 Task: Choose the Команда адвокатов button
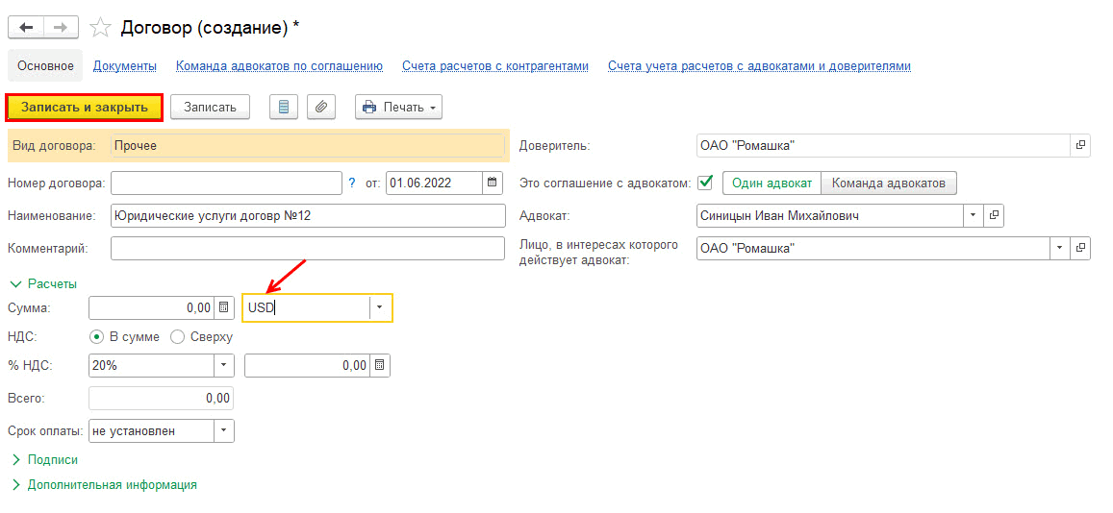point(889,183)
